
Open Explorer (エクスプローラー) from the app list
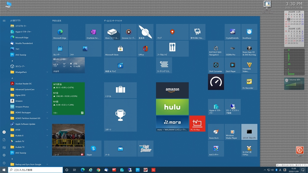pyautogui.click(x=29, y=26)
